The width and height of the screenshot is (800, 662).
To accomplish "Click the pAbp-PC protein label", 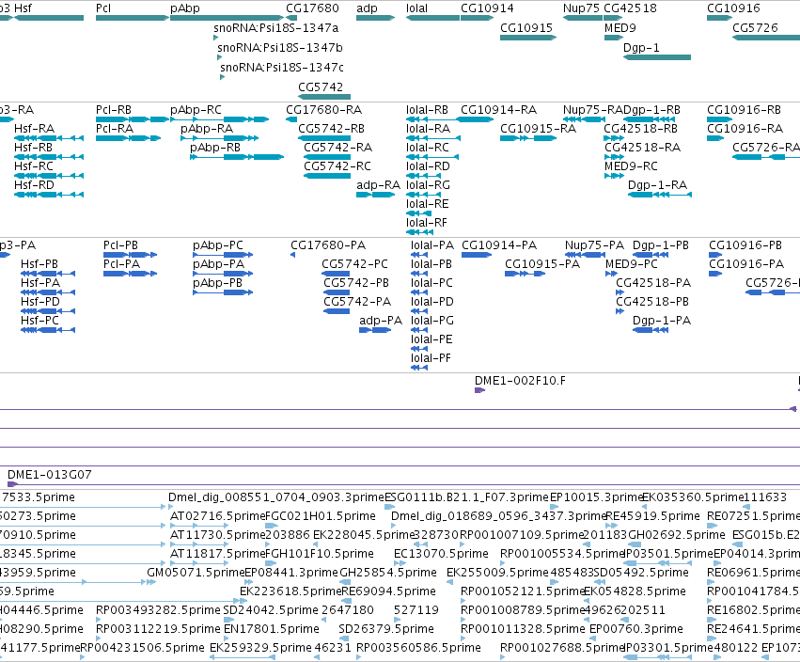I will [218, 245].
